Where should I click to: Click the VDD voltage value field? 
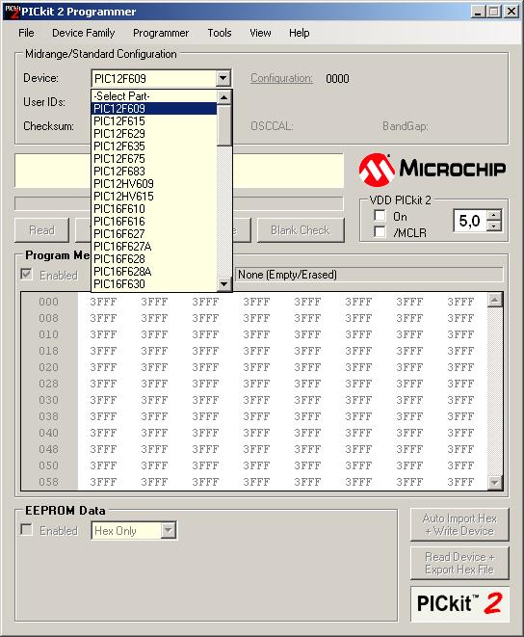click(469, 221)
